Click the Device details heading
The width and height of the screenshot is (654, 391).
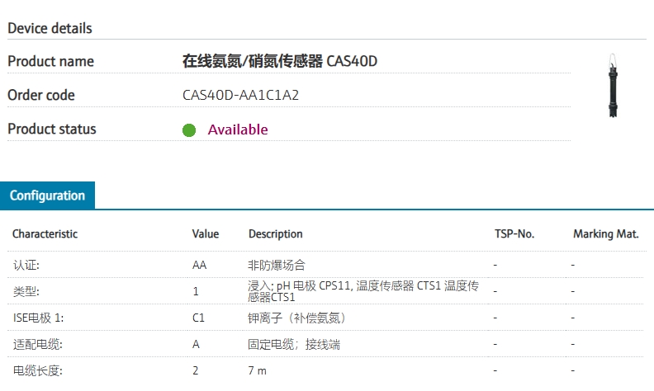(50, 28)
